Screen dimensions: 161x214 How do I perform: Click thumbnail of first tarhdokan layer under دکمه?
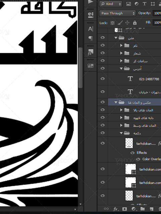[129, 143]
